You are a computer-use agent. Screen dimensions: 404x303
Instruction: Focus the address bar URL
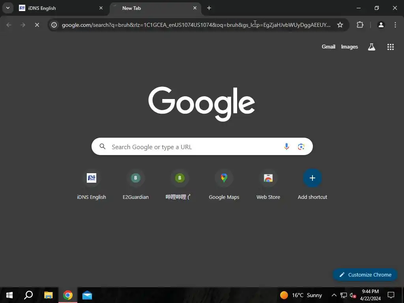[x=196, y=25]
